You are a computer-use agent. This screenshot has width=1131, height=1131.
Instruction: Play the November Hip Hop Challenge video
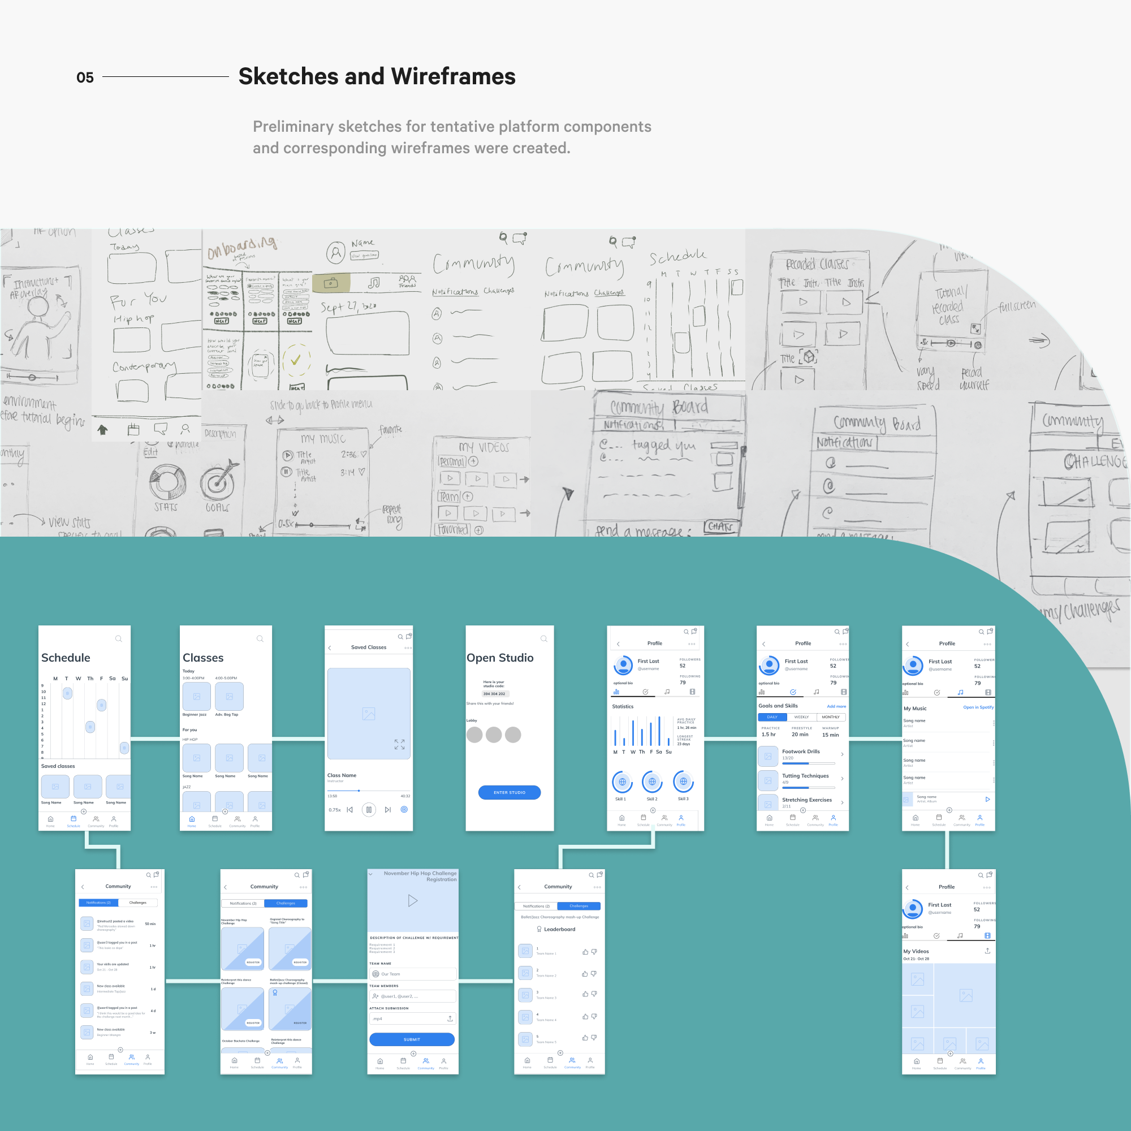tap(413, 900)
